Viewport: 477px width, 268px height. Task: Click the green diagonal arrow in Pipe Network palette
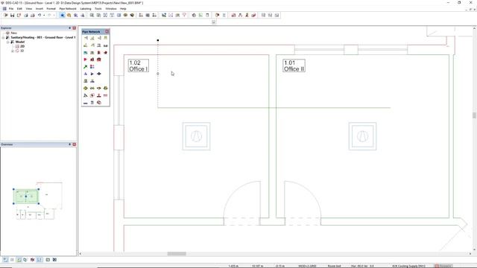point(86,67)
